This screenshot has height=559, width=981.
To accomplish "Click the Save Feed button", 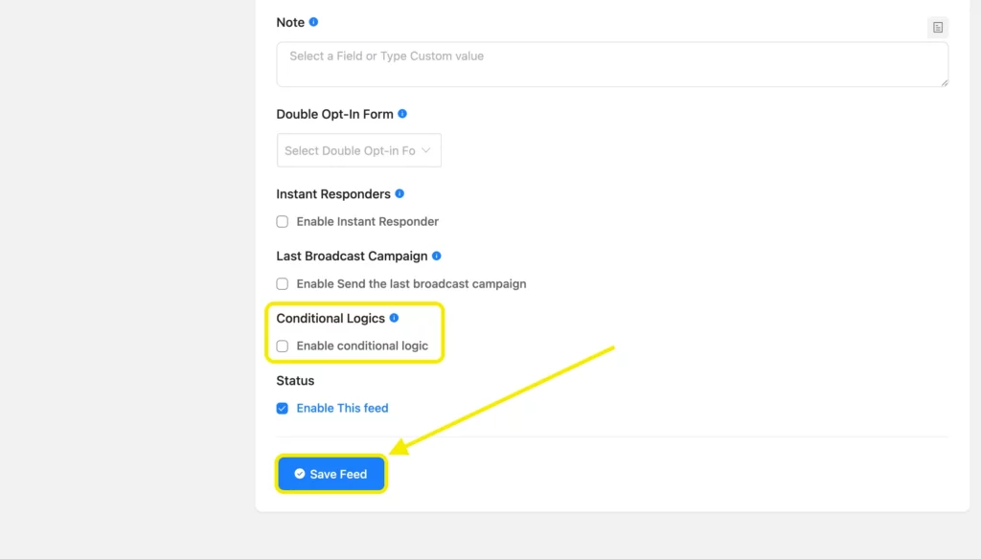I will (331, 474).
